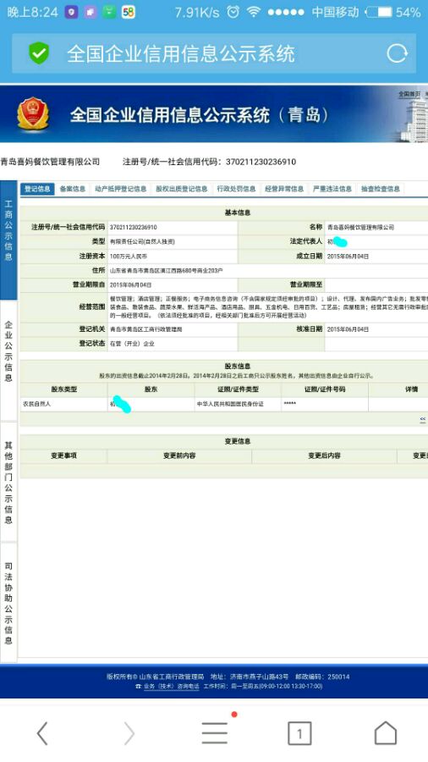Tap the 经营范围 description text
428x762 pixels.
(x=268, y=307)
